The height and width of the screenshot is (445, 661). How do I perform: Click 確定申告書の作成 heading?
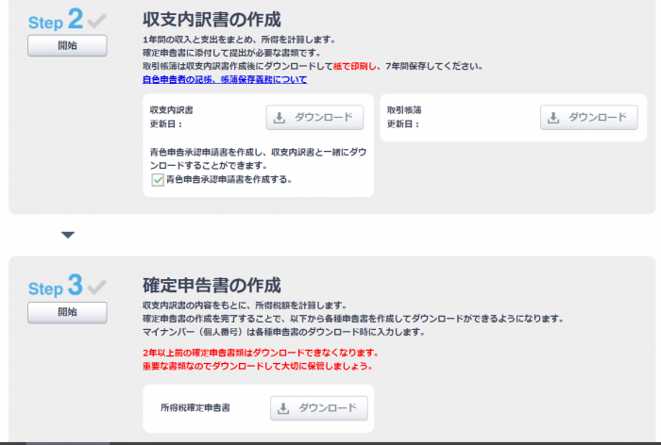pyautogui.click(x=212, y=285)
